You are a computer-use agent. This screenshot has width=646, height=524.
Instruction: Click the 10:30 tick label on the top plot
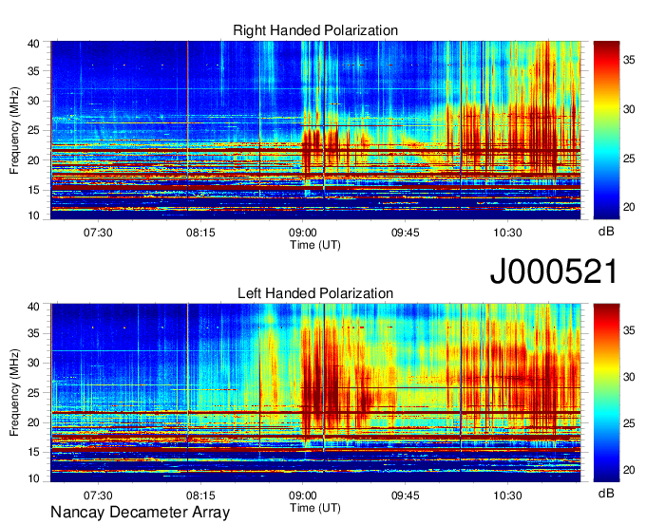[507, 233]
